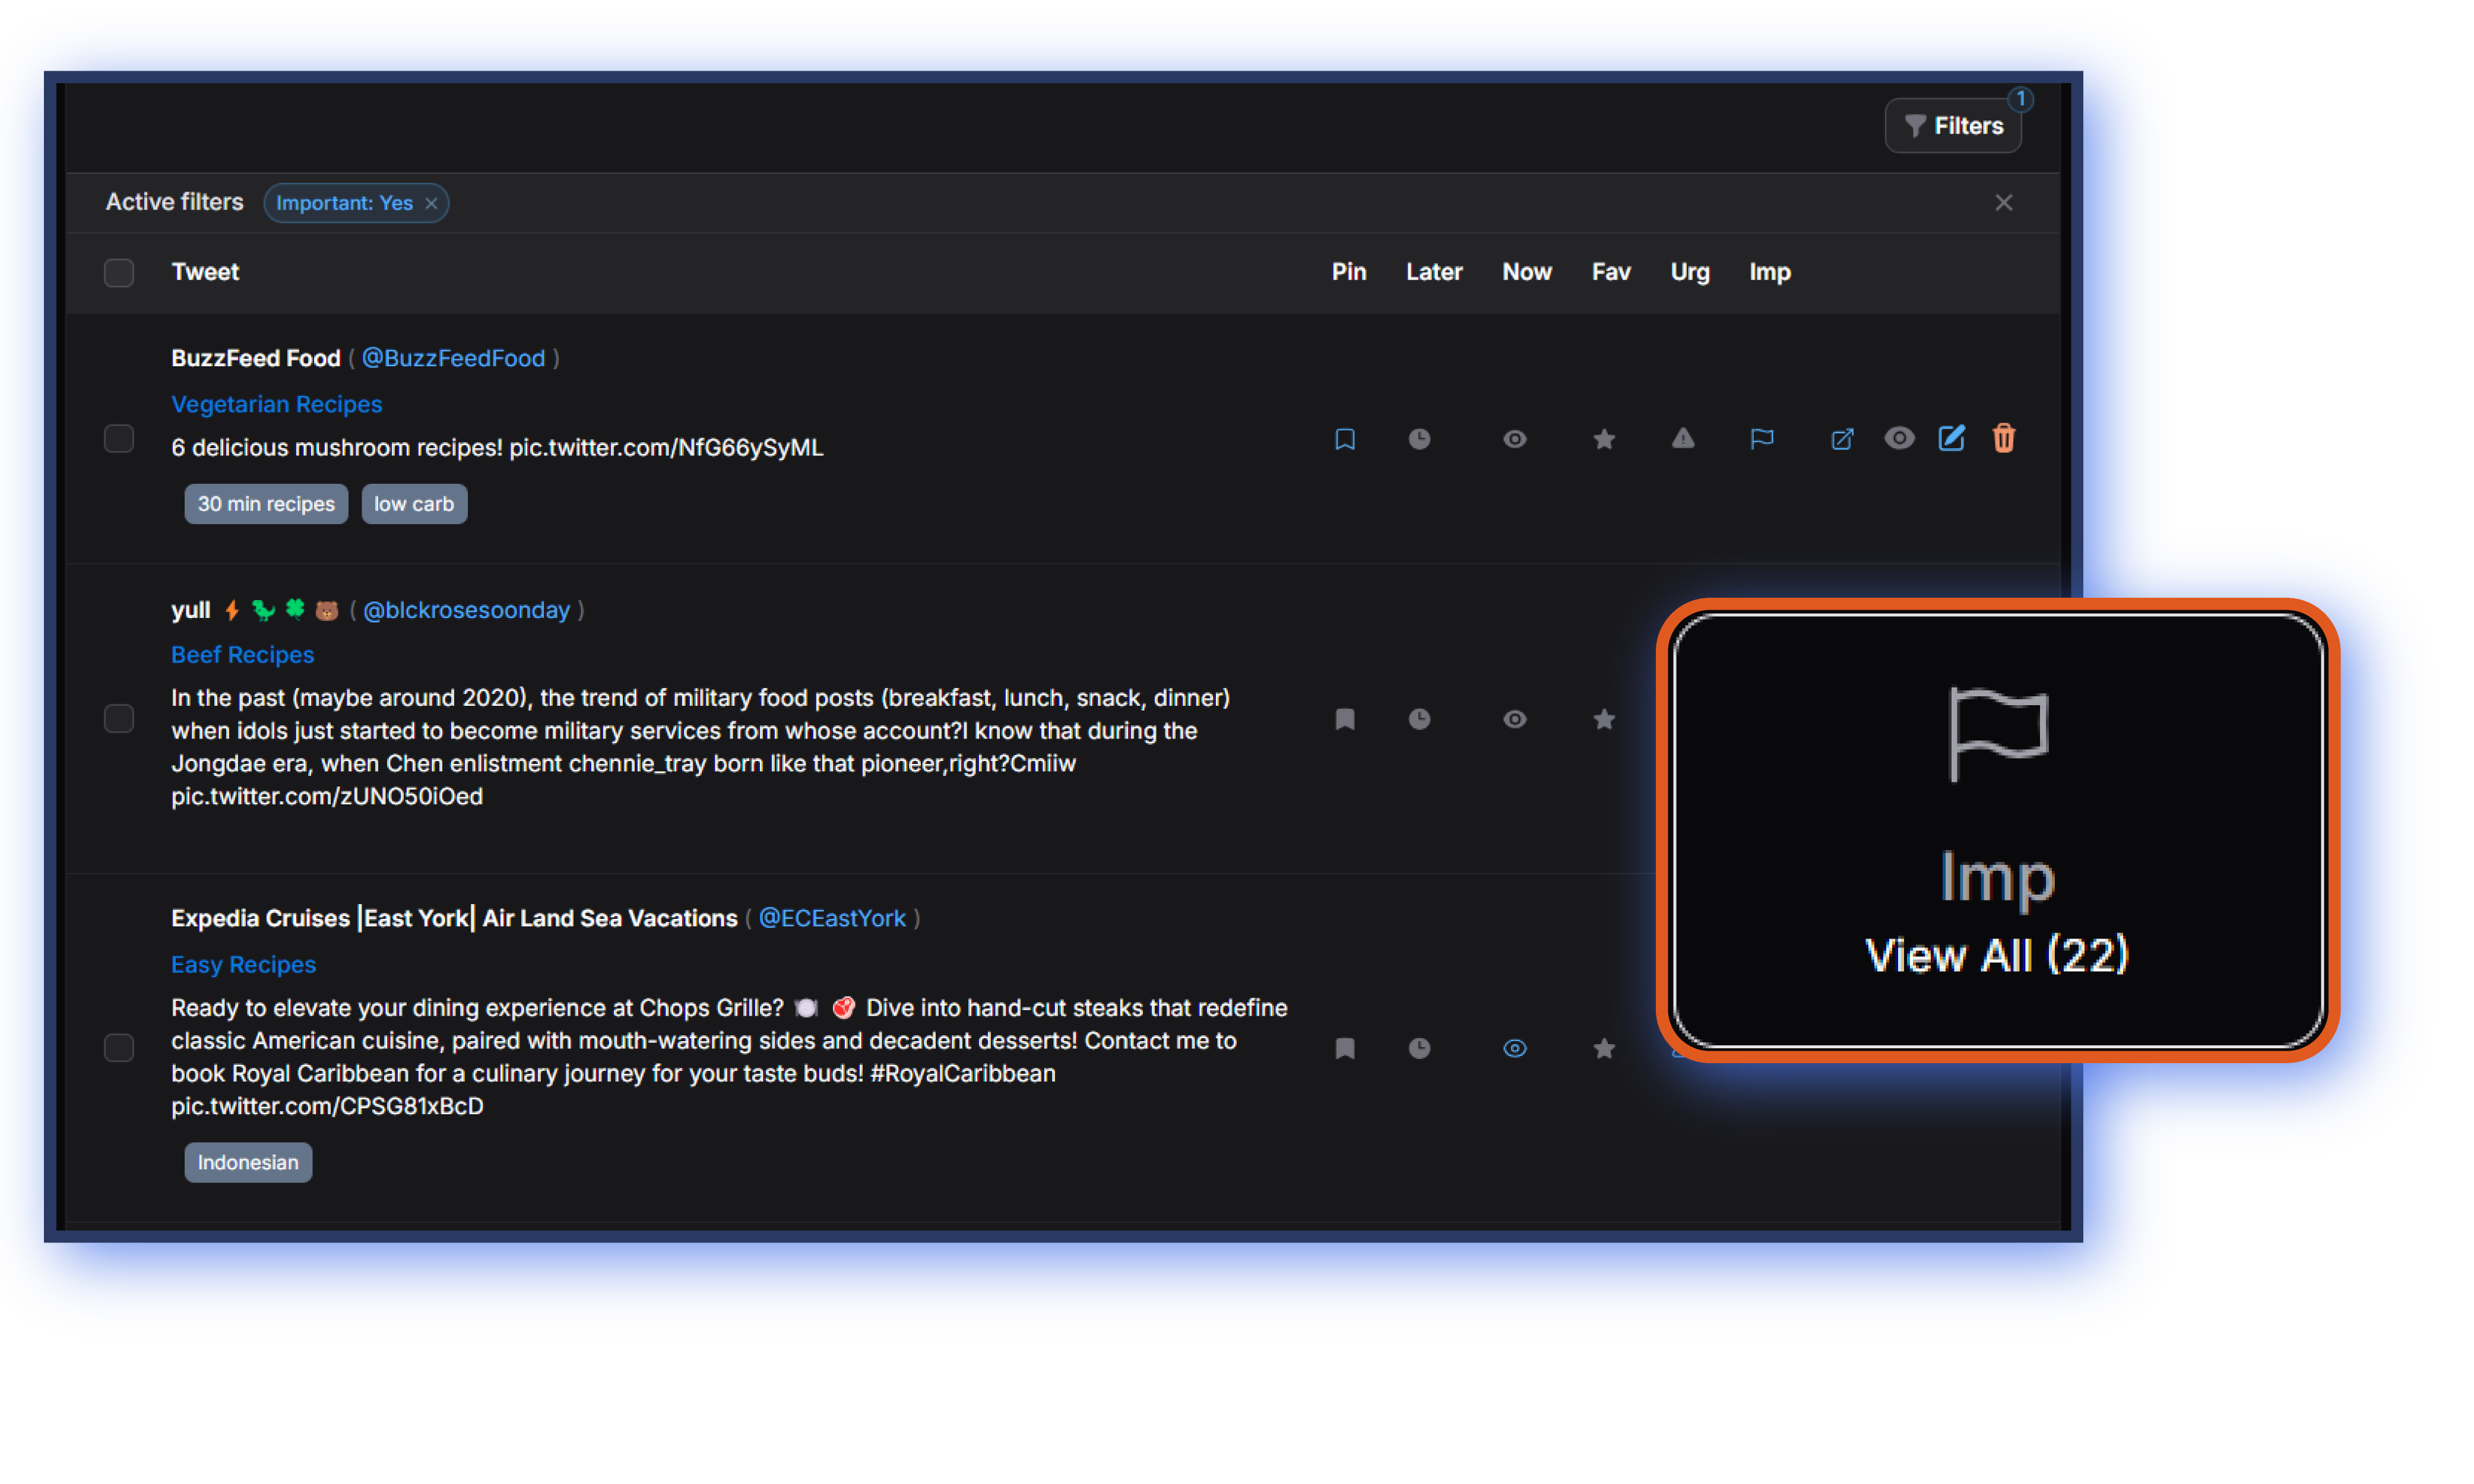Toggle Now eye on BuzzFeed Food tweet
This screenshot has height=1484, width=2474.
click(1514, 439)
